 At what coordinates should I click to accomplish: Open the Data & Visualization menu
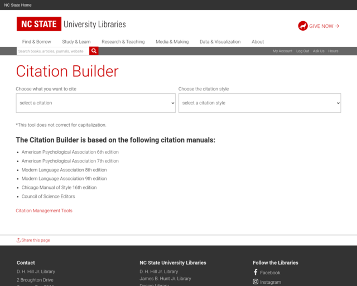(x=220, y=42)
